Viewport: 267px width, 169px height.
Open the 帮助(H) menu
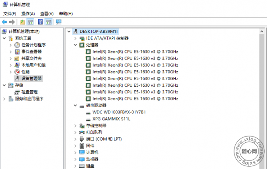66,14
